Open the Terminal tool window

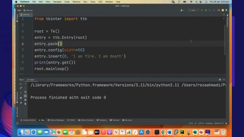pos(114,120)
